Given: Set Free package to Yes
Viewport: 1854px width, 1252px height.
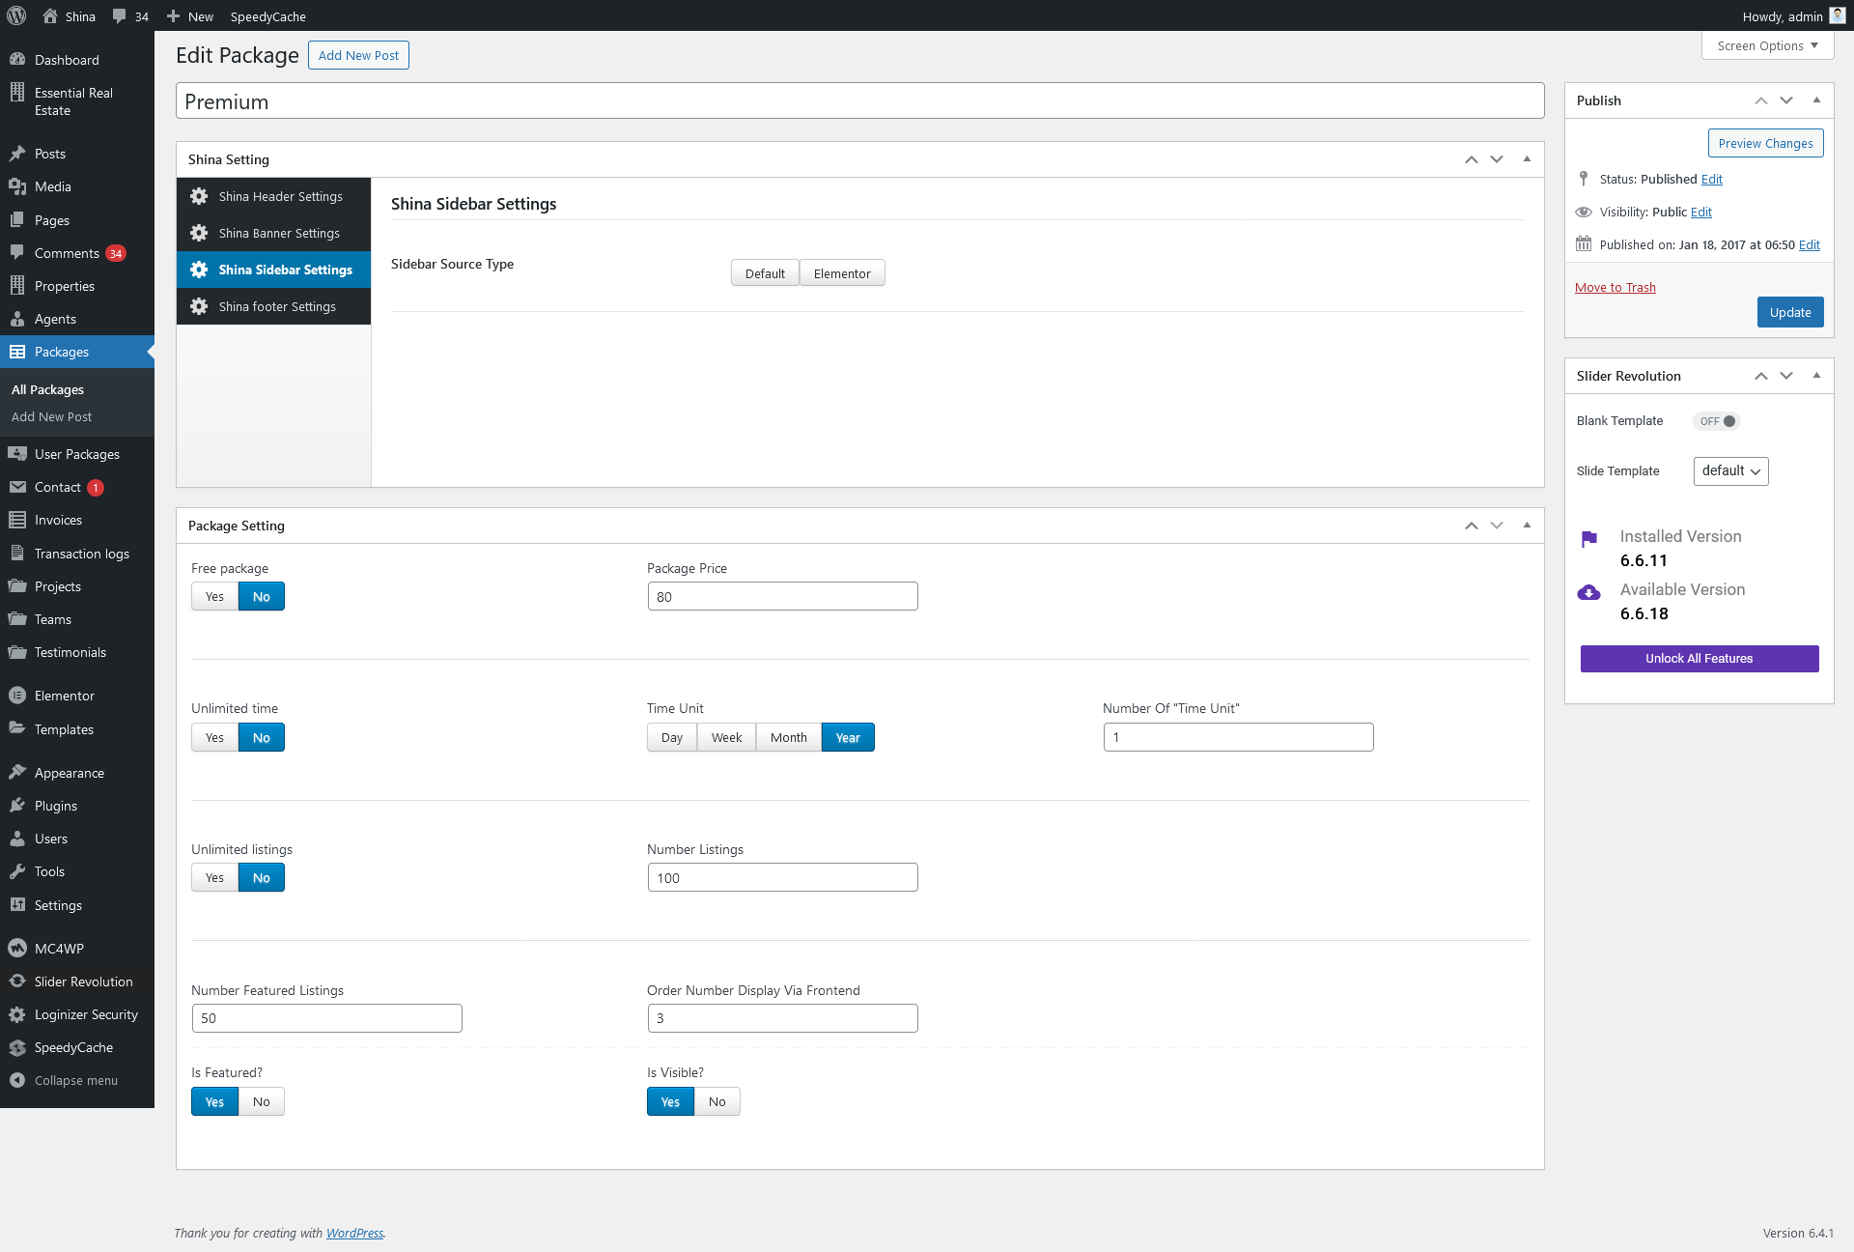Looking at the screenshot, I should tap(214, 597).
